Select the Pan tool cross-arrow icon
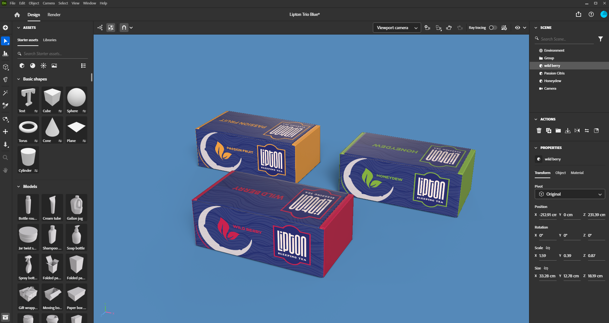The image size is (609, 323). [5, 132]
